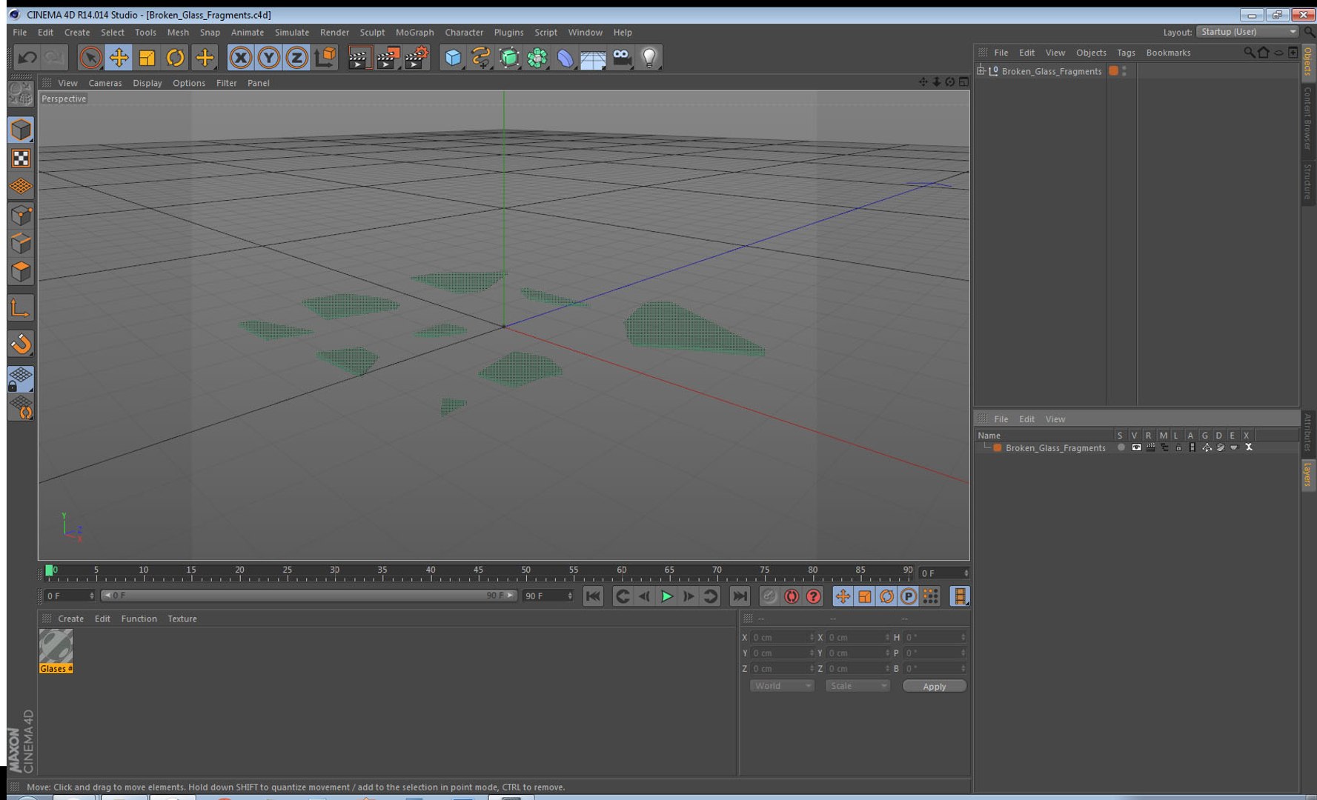Switch to Model mode
The height and width of the screenshot is (800, 1317).
point(21,130)
